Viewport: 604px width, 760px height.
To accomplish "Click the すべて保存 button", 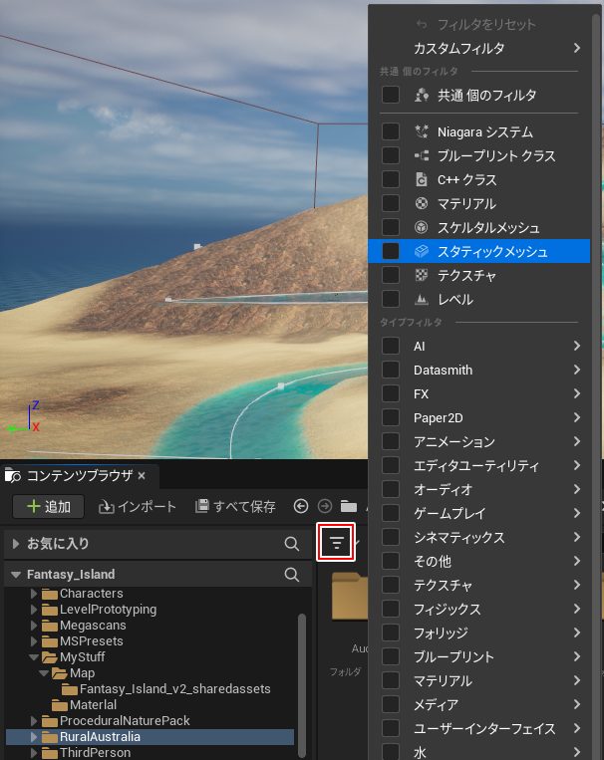I will [235, 506].
